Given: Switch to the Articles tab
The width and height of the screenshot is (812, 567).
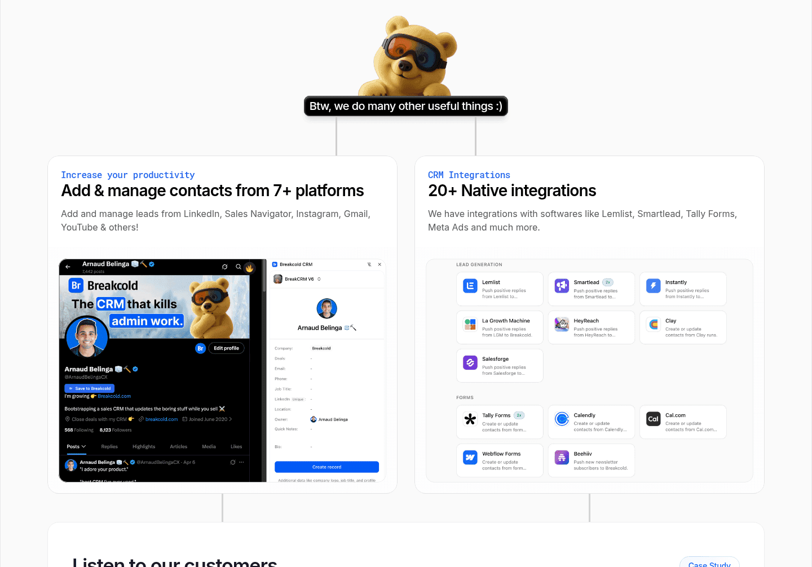Looking at the screenshot, I should (x=179, y=446).
